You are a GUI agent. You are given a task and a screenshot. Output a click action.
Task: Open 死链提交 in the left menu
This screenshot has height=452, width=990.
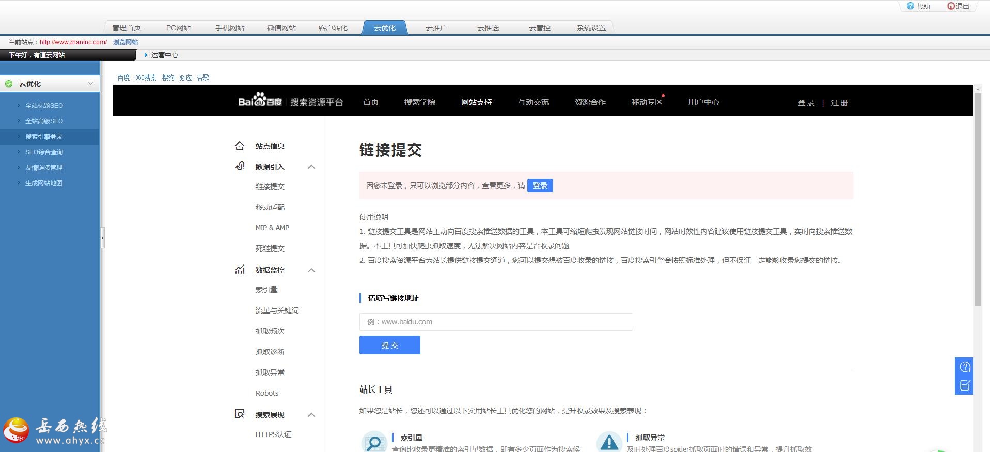coord(270,248)
